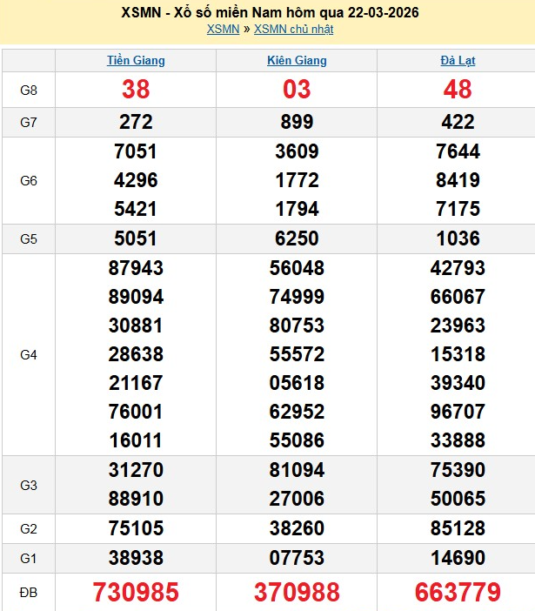The image size is (535, 611).
Task: Open the Kiên Giang province link
Action: coord(297,61)
